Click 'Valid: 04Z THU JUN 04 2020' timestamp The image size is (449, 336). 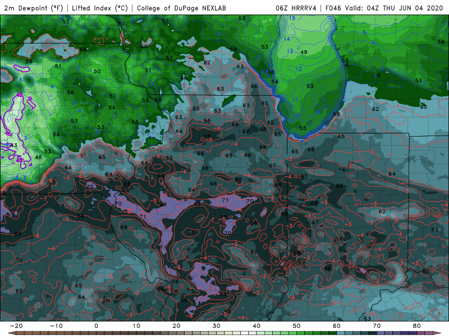[394, 8]
